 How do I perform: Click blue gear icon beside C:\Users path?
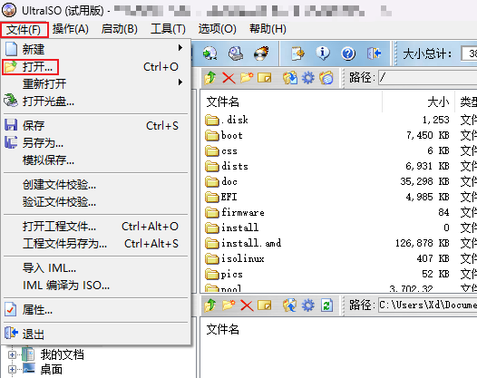coord(307,305)
